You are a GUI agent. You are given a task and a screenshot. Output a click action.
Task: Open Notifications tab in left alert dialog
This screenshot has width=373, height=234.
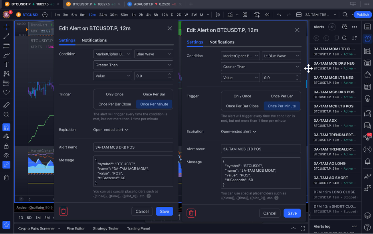[x=94, y=40]
